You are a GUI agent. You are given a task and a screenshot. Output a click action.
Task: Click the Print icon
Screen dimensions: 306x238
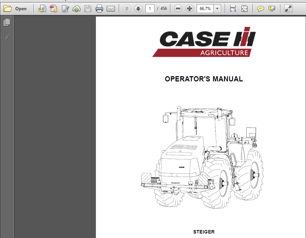point(99,9)
